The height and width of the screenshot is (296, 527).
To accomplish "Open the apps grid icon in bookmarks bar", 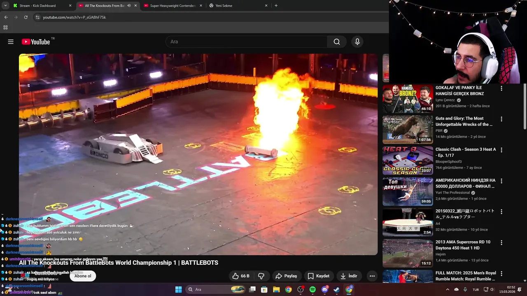I will pos(5,28).
